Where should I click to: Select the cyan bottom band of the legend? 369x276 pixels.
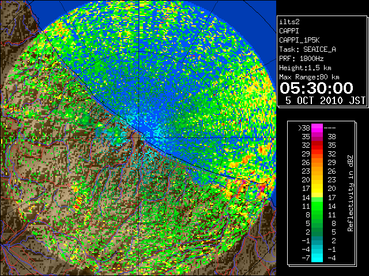317,258
